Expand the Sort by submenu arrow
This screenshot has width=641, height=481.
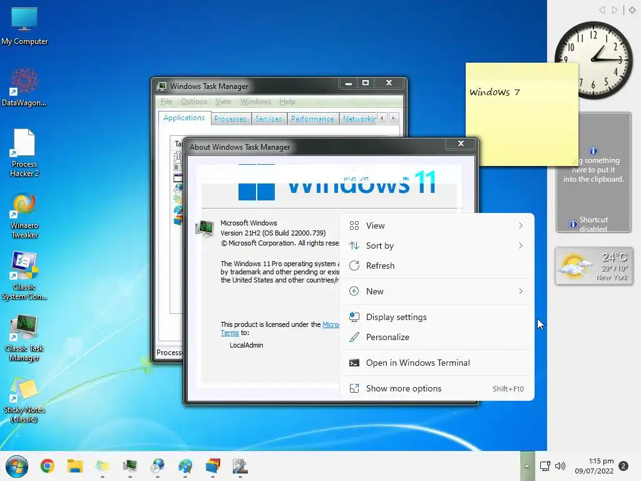coord(520,246)
